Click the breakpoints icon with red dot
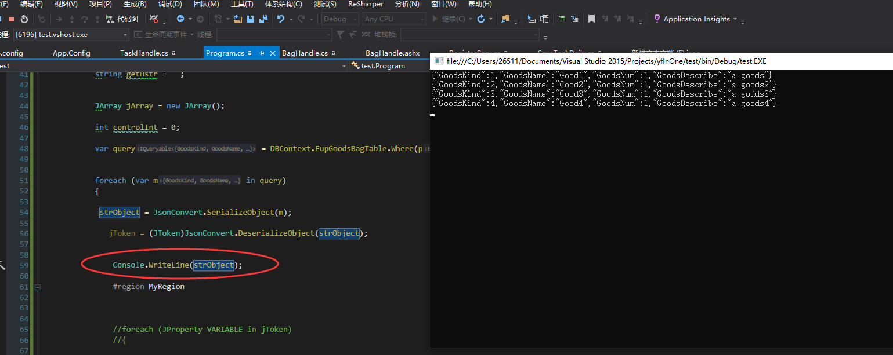This screenshot has height=355, width=893. (154, 19)
